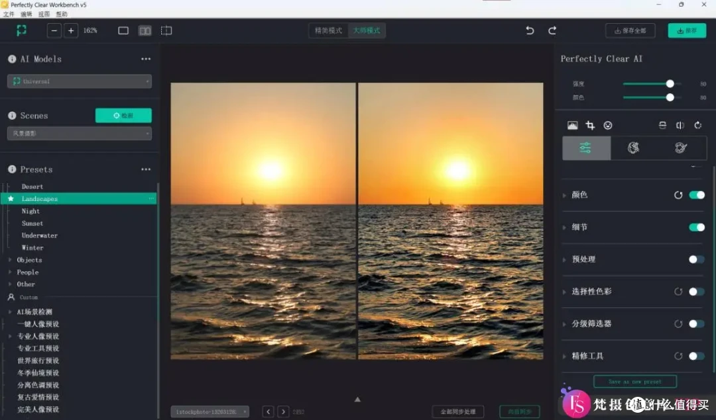Screen dimensions: 716x420
Task: Zoom out with the minus button
Action: tap(54, 30)
